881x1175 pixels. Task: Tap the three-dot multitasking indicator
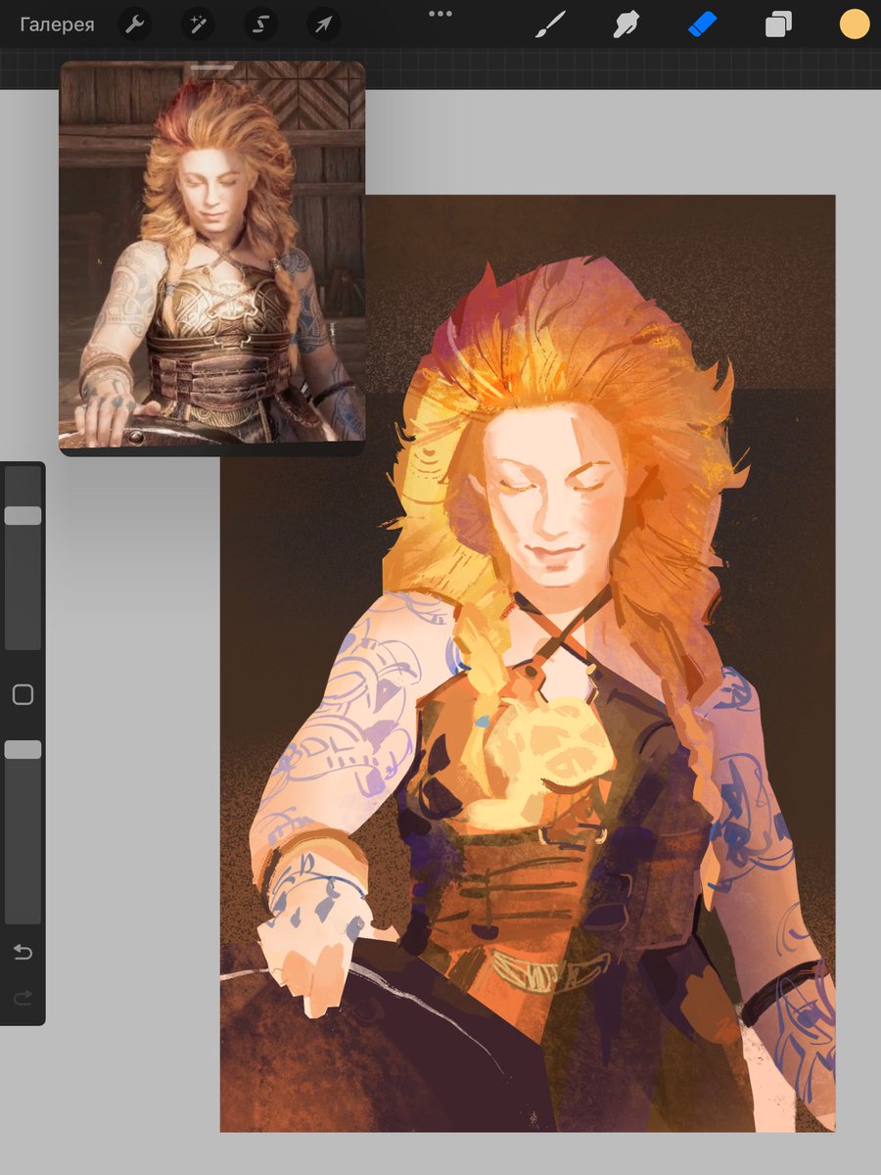coord(440,14)
